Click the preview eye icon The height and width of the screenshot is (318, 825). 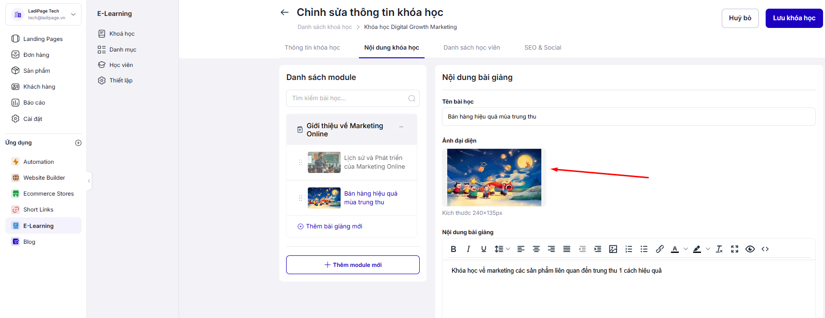[x=750, y=249]
